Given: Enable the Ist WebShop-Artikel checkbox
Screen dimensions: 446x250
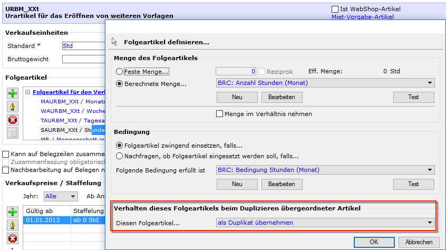Looking at the screenshot, I should [x=335, y=9].
